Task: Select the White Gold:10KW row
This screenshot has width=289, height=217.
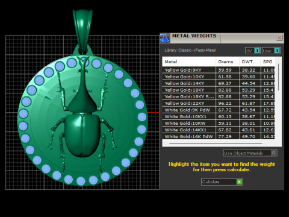Action: [x=219, y=123]
